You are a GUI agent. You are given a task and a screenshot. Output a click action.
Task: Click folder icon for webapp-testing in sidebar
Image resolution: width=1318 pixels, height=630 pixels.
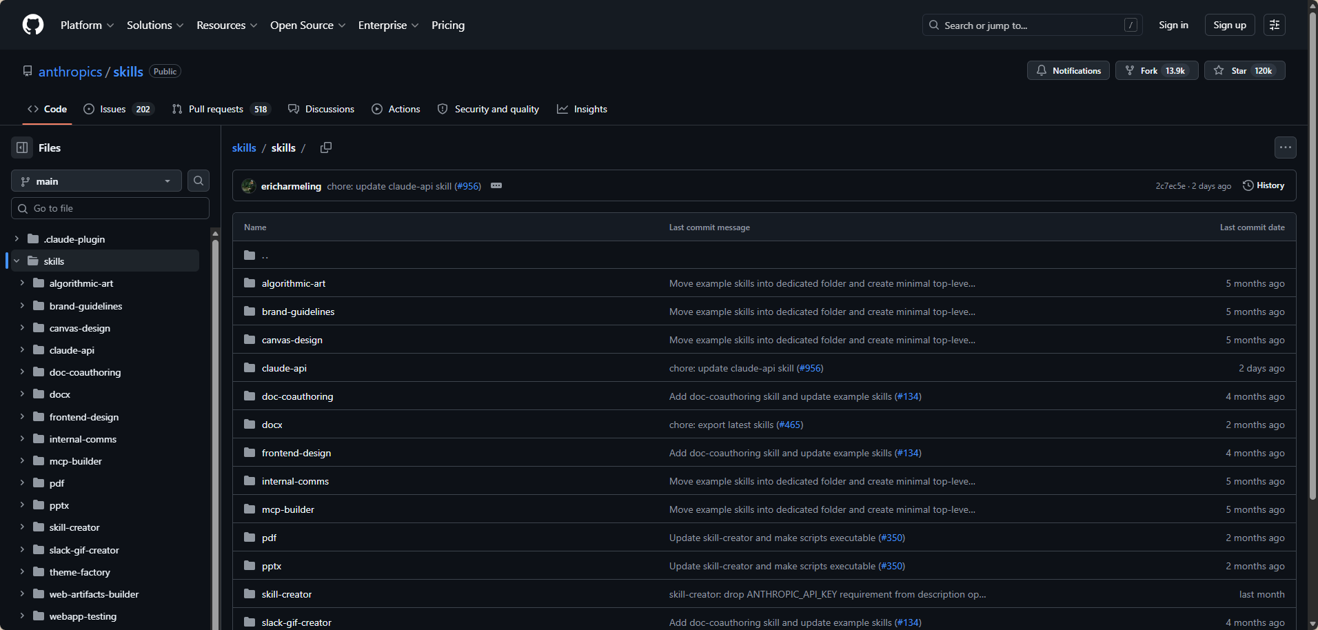point(39,616)
